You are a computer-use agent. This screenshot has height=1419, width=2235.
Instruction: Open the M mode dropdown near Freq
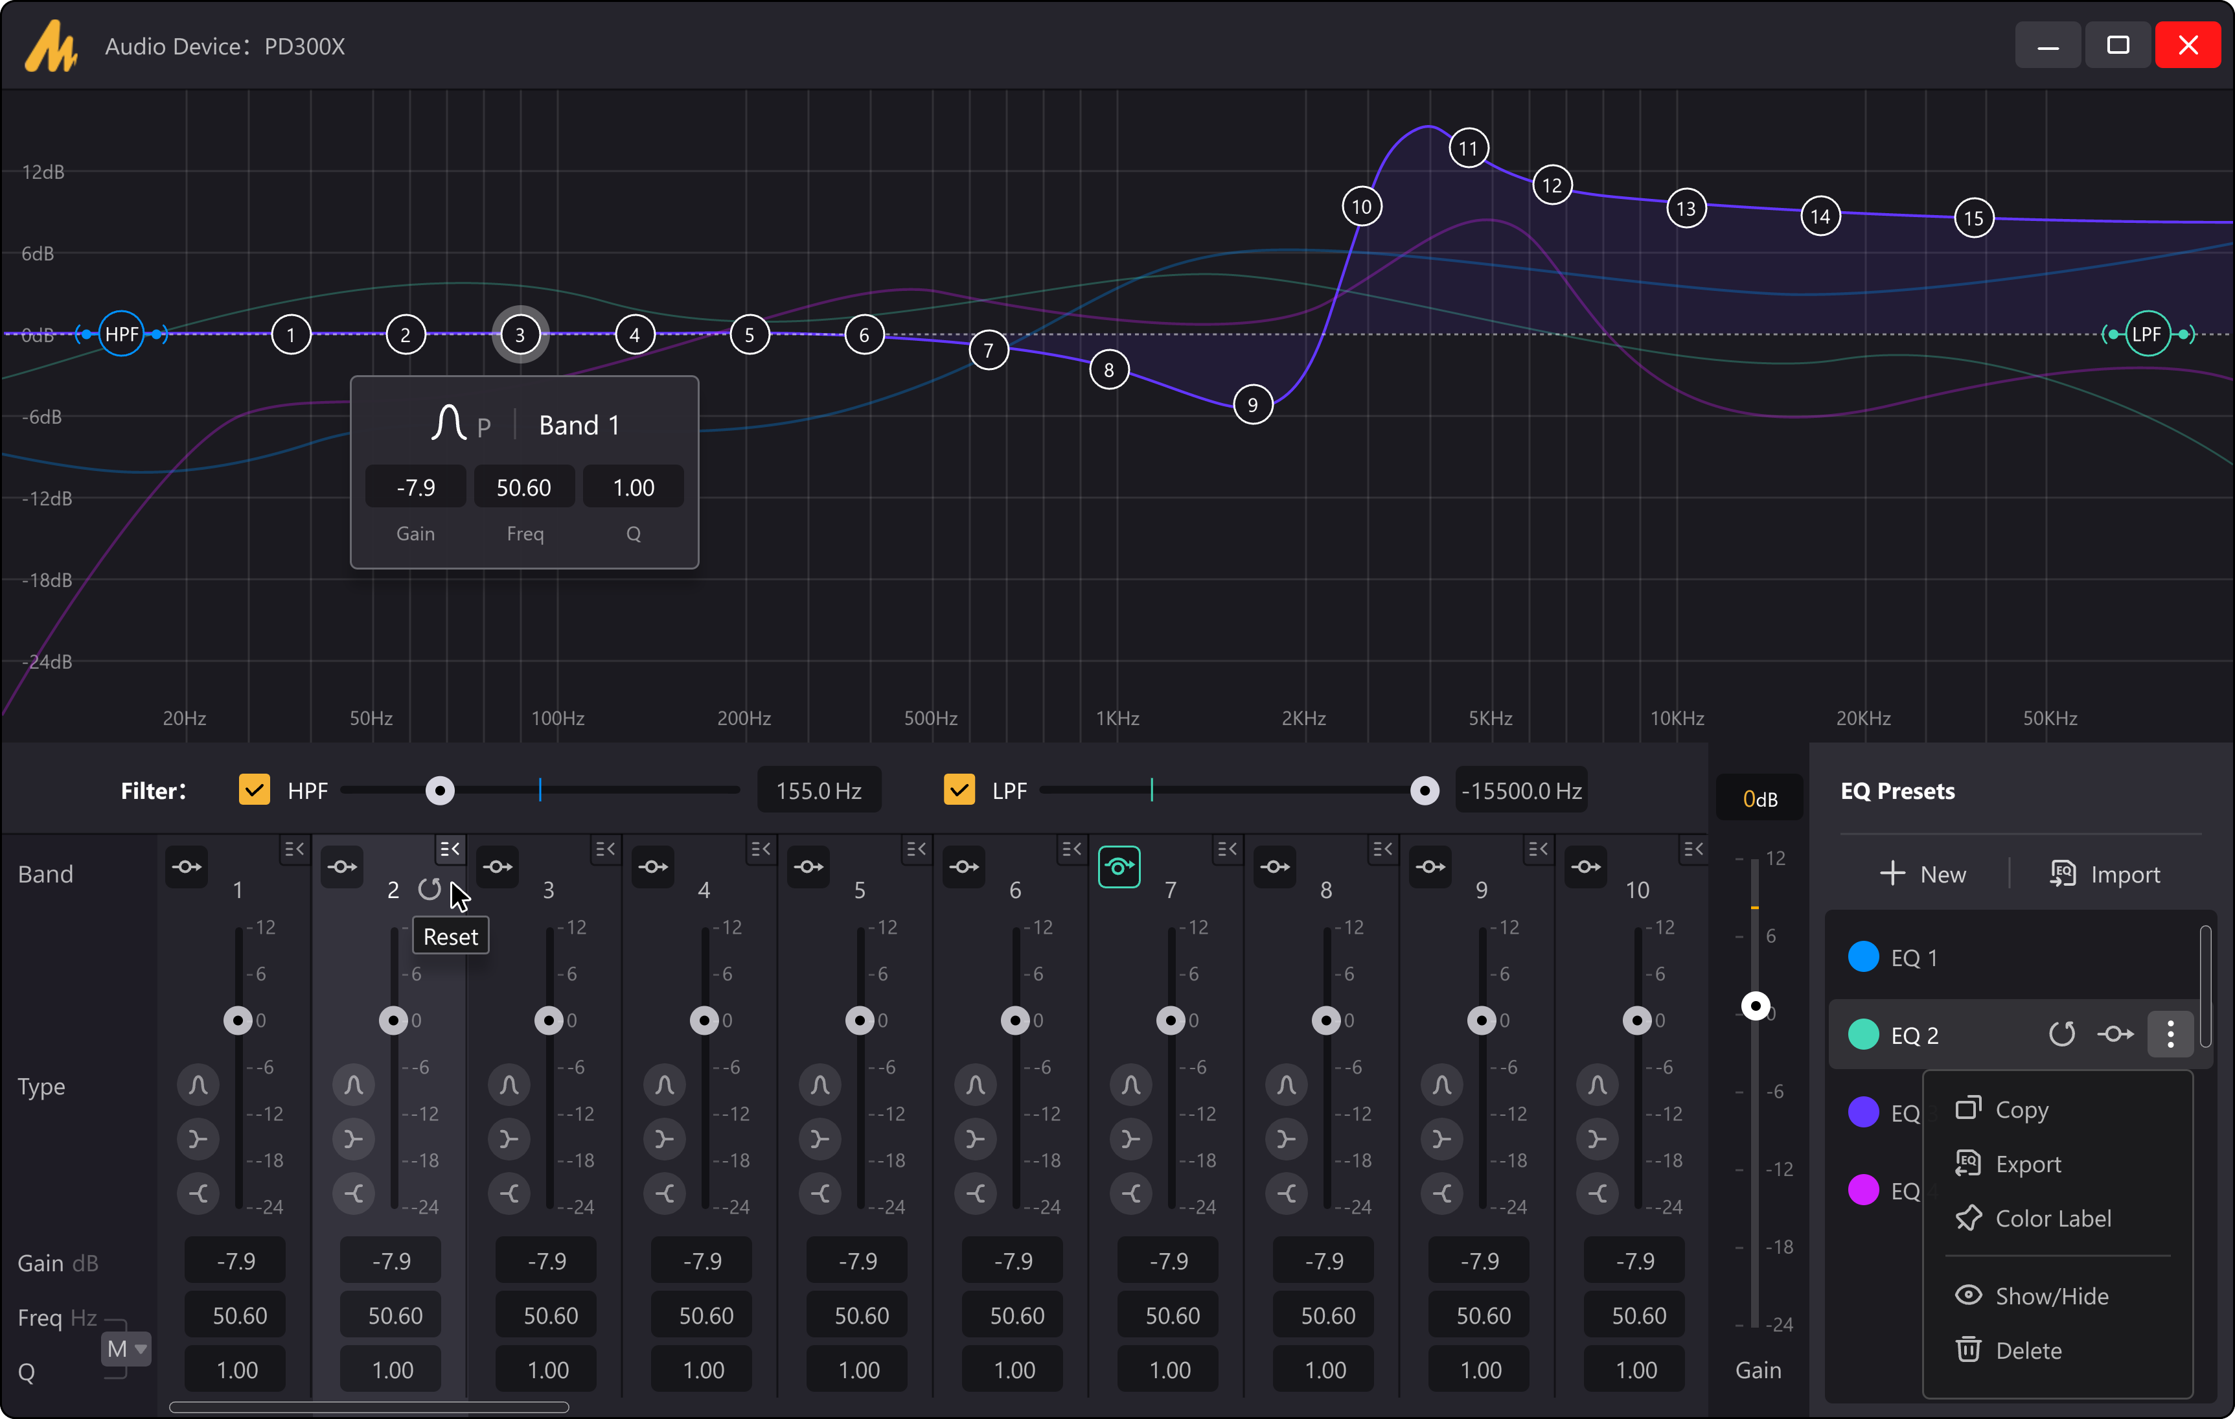pyautogui.click(x=126, y=1348)
